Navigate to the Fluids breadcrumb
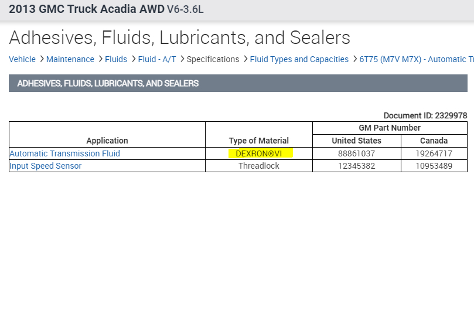Screen dimensions: 474x321 (x=116, y=59)
